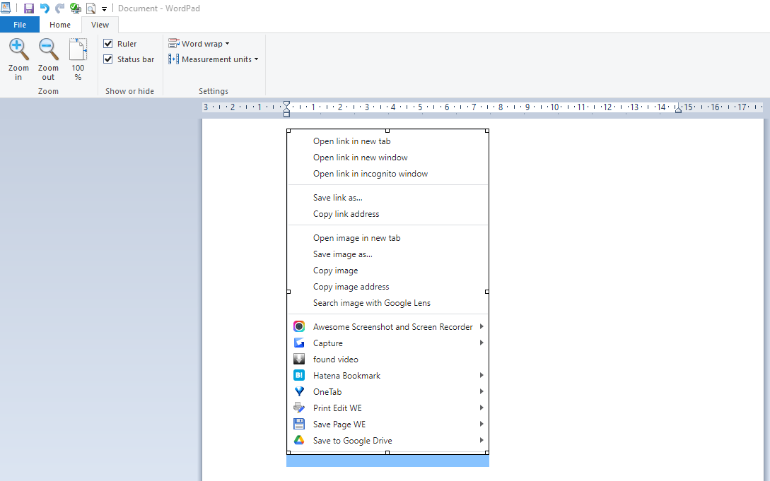The width and height of the screenshot is (770, 481).
Task: Open Print preview from quick access toolbar
Action: pos(91,8)
